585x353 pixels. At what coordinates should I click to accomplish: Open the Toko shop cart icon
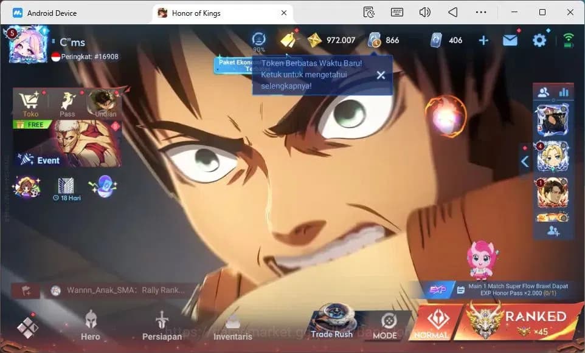[30, 104]
